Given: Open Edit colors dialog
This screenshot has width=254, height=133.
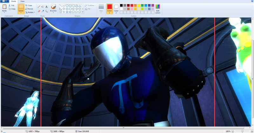Looking at the screenshot, I should click(x=158, y=9).
